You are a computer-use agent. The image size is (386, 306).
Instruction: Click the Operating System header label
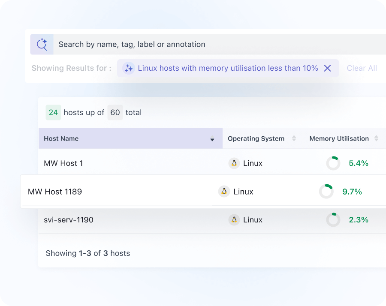click(x=256, y=138)
